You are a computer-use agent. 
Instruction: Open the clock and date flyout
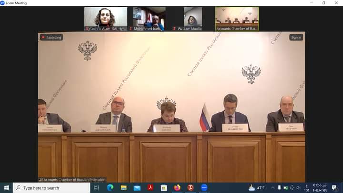[x=320, y=188]
